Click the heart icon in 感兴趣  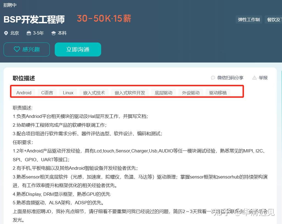pyautogui.click(x=17, y=49)
